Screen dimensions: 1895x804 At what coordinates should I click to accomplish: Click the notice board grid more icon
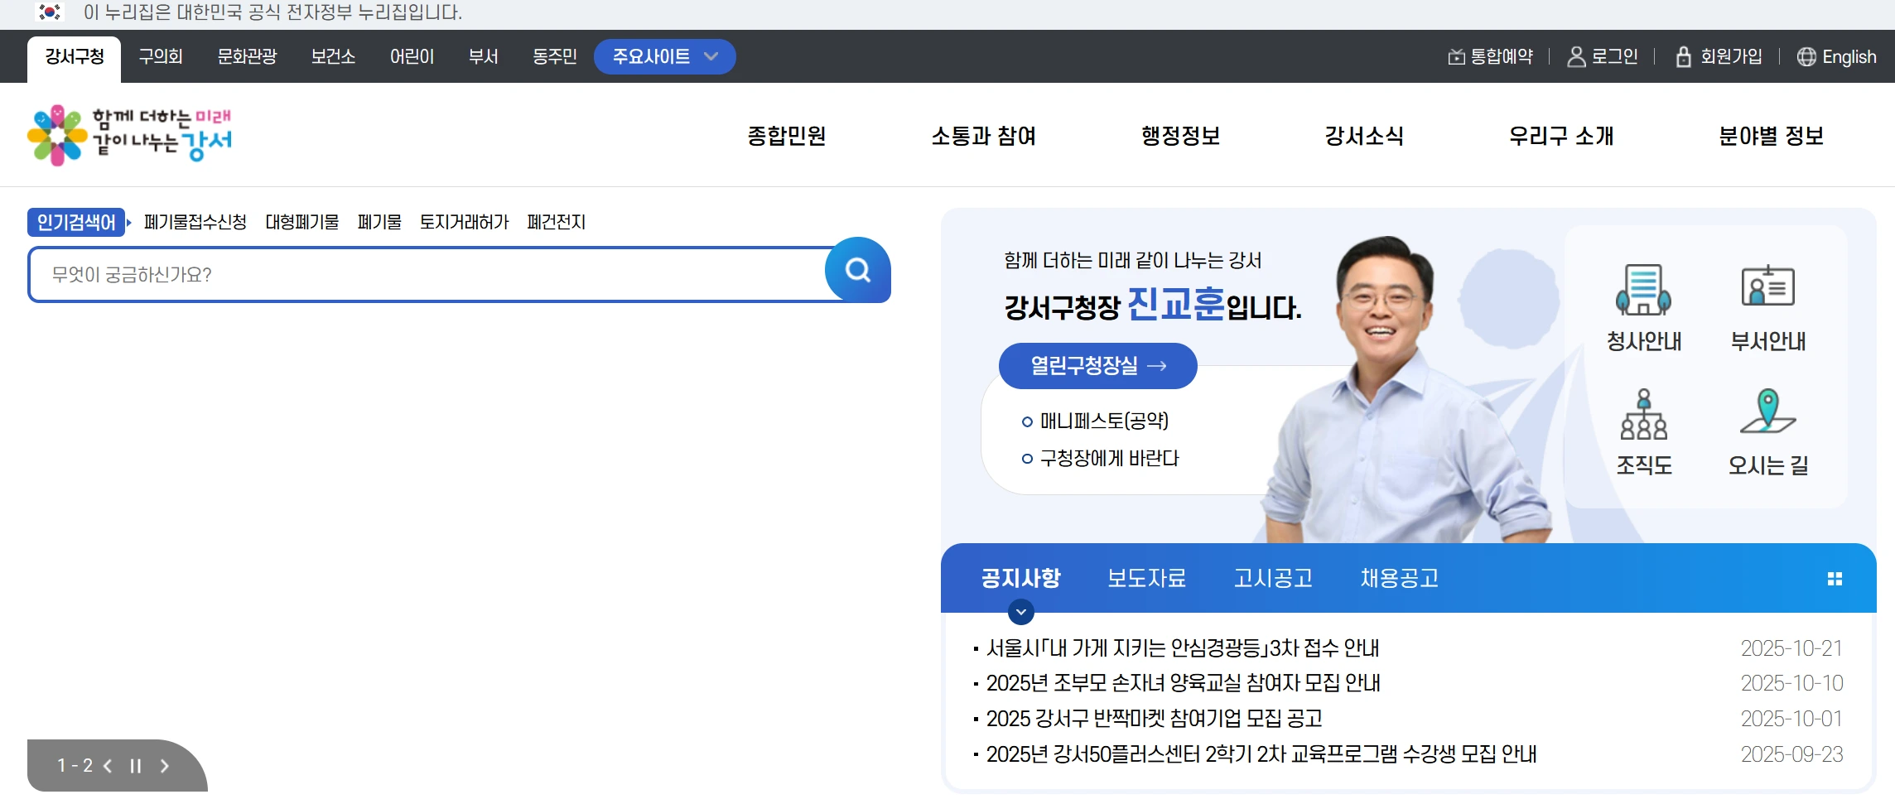click(1835, 579)
